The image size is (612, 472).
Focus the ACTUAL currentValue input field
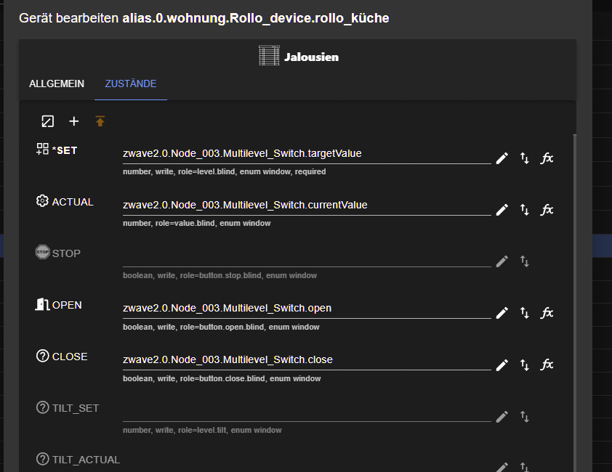coord(307,206)
